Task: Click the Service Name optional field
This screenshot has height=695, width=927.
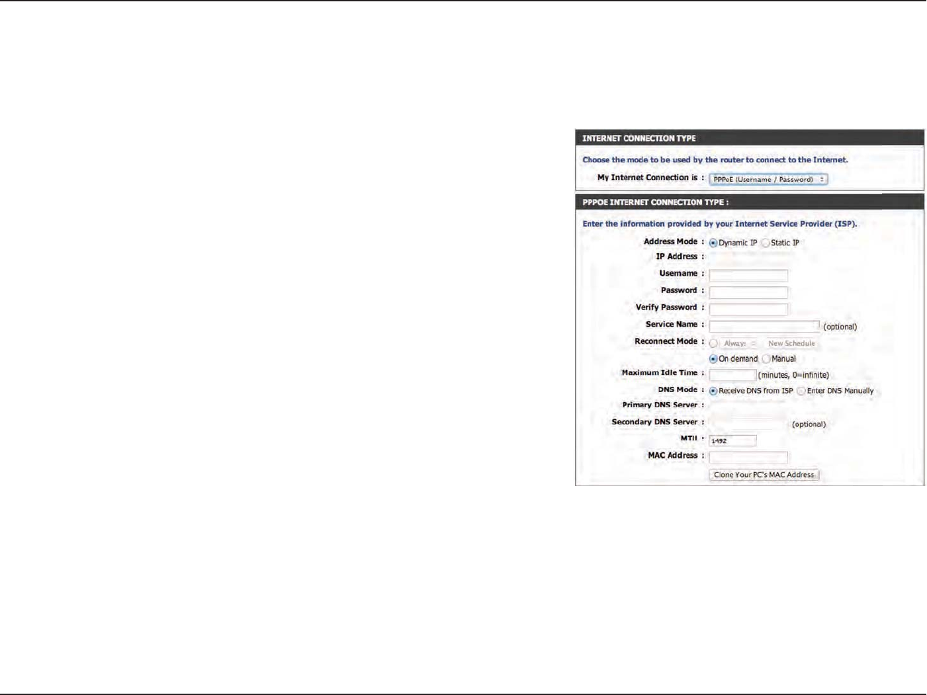Action: pyautogui.click(x=764, y=327)
